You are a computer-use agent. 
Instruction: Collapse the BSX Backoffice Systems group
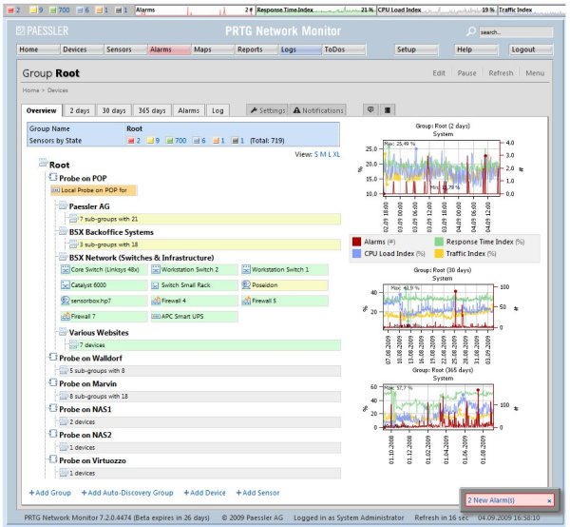(63, 231)
